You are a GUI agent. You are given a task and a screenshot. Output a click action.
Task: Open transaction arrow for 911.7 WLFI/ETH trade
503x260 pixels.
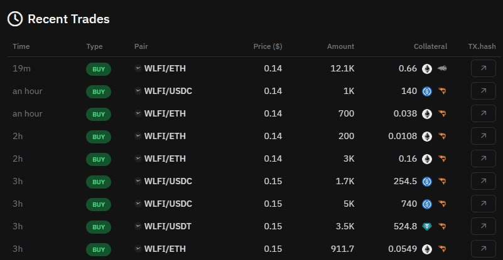(483, 249)
